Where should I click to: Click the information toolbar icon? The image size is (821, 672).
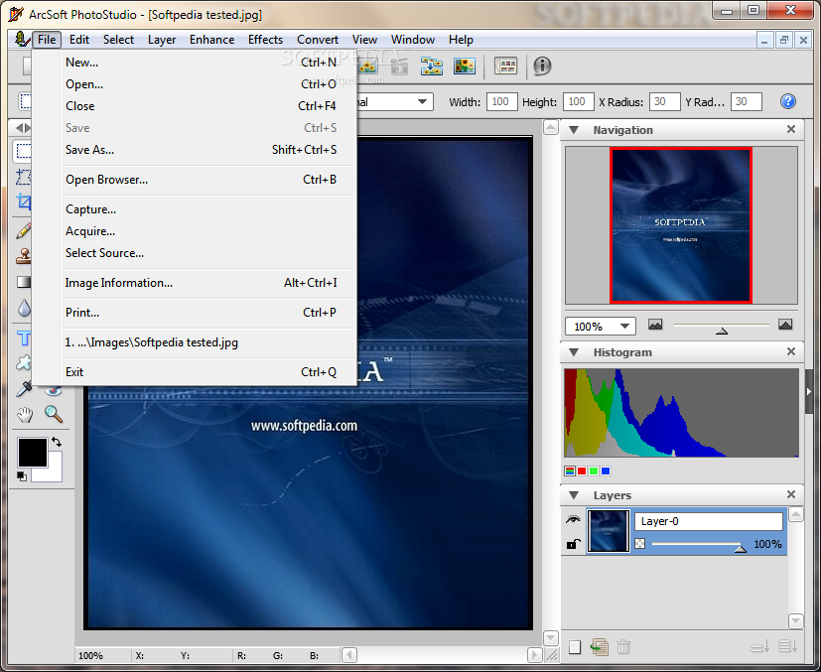[x=542, y=66]
